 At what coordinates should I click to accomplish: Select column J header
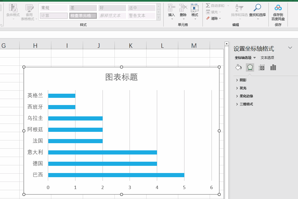pyautogui.click(x=99, y=46)
